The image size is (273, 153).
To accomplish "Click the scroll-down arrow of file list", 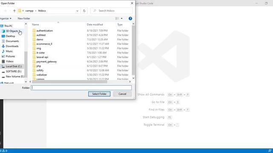I will pos(134,78).
